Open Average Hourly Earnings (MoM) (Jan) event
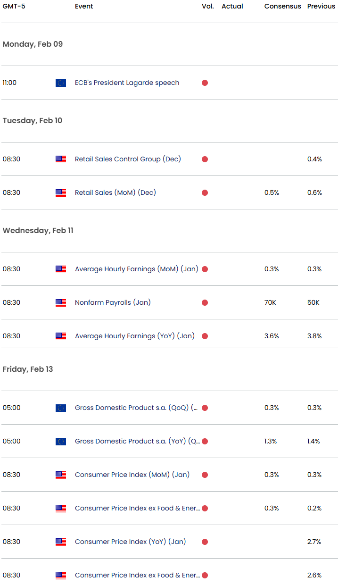The image size is (338, 585). point(136,269)
